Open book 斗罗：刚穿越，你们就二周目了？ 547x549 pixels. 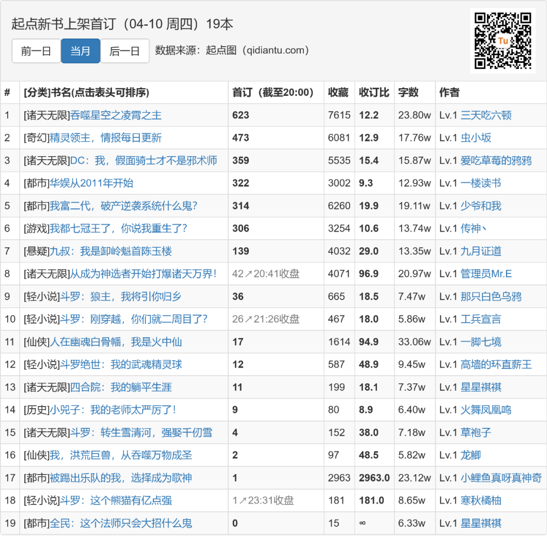click(x=134, y=319)
